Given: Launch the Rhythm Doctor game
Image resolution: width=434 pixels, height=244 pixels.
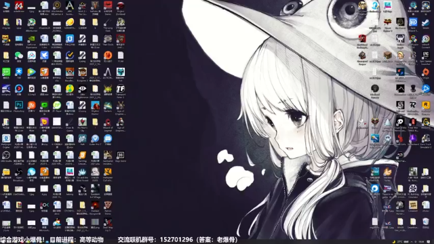Looking at the screenshot, I should (x=95, y=108).
